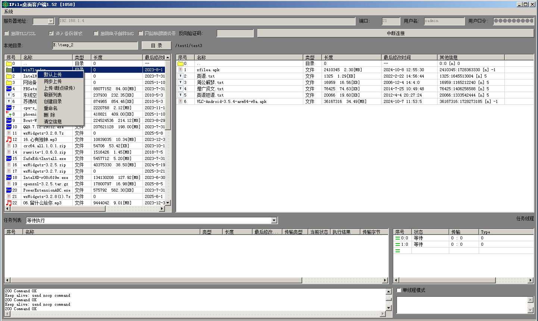Click the 用户名 input field
Viewport: 538px width, 321px height.
[444, 21]
